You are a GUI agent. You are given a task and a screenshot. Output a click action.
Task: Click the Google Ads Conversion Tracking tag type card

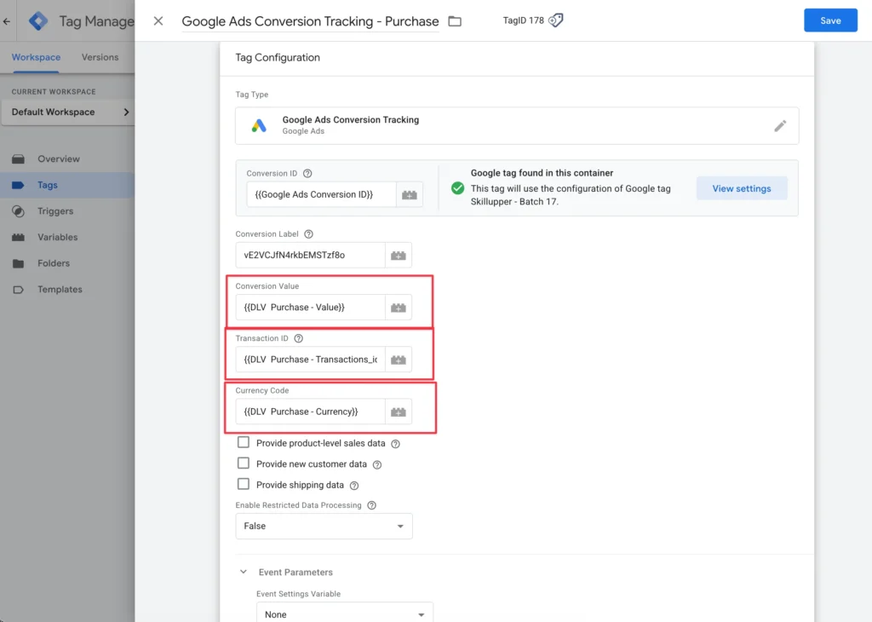(517, 126)
